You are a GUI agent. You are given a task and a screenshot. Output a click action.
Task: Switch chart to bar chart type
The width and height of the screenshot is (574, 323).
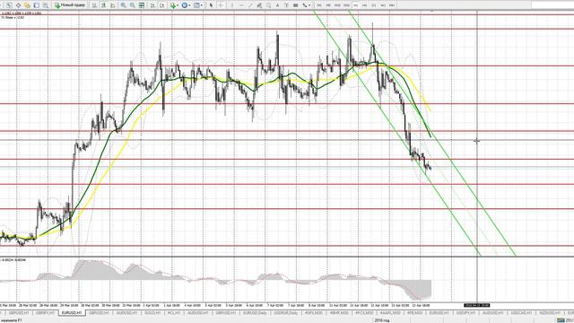[94, 5]
